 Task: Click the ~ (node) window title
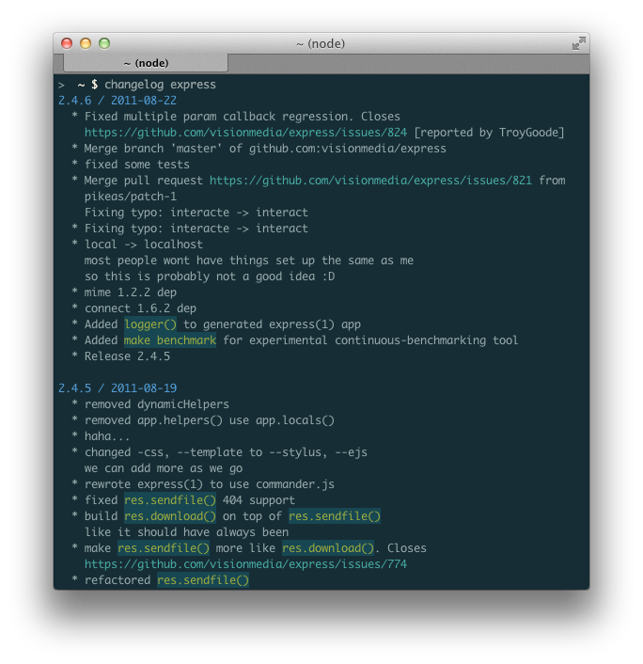tap(321, 43)
